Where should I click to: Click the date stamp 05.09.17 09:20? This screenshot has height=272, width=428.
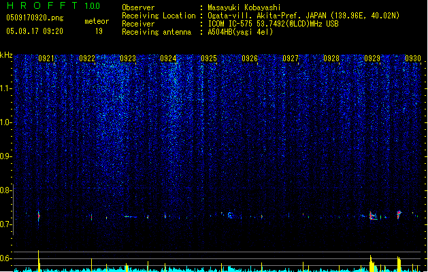tap(35, 31)
